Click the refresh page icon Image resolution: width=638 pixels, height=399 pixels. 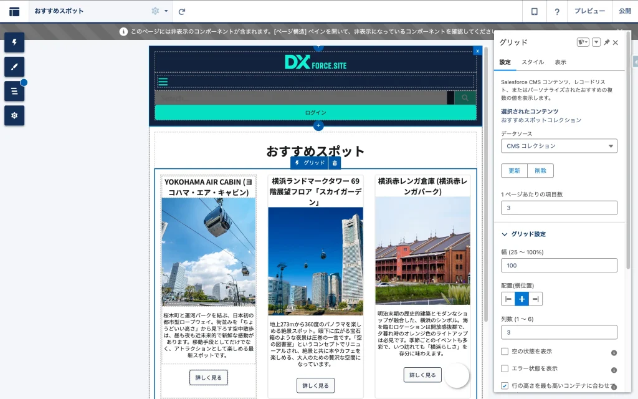point(181,11)
